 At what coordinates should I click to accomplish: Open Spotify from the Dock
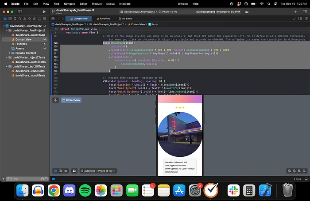84,191
